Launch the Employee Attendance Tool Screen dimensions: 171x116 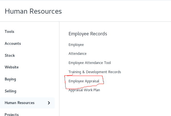(x=90, y=63)
